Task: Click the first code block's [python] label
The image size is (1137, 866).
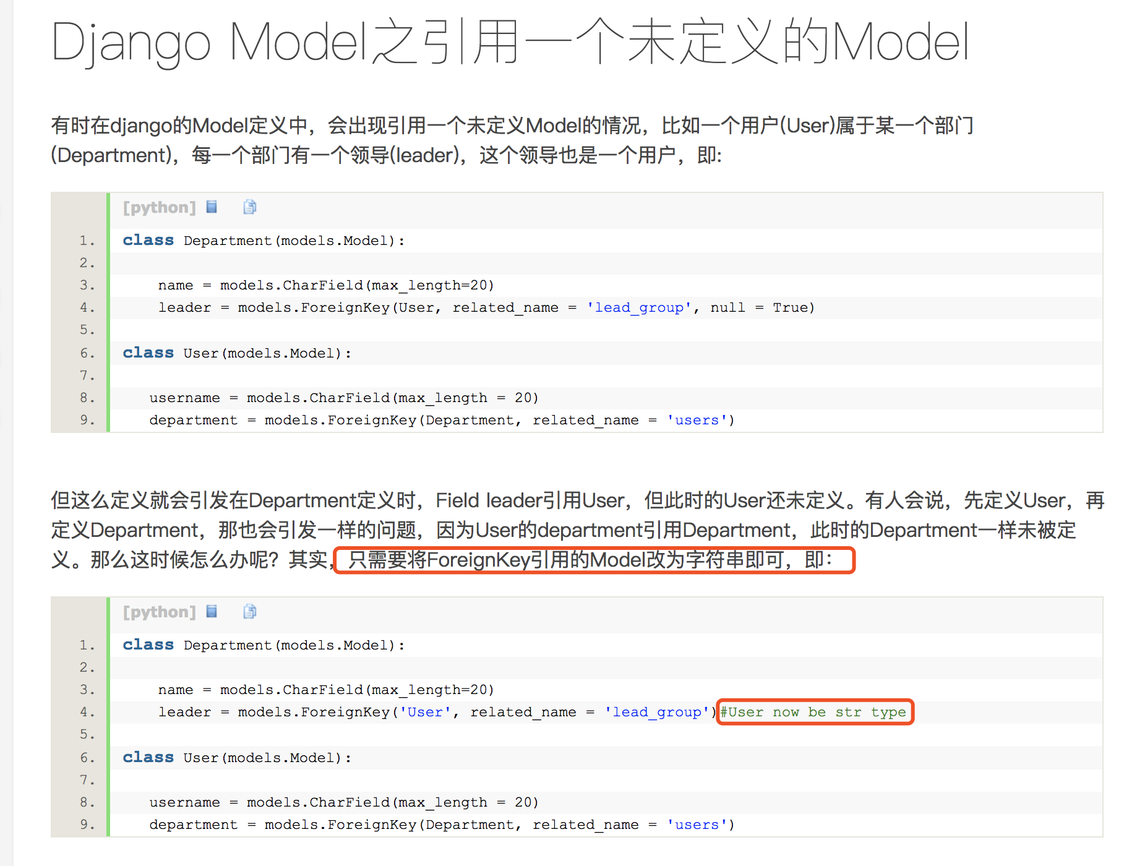Action: (159, 207)
